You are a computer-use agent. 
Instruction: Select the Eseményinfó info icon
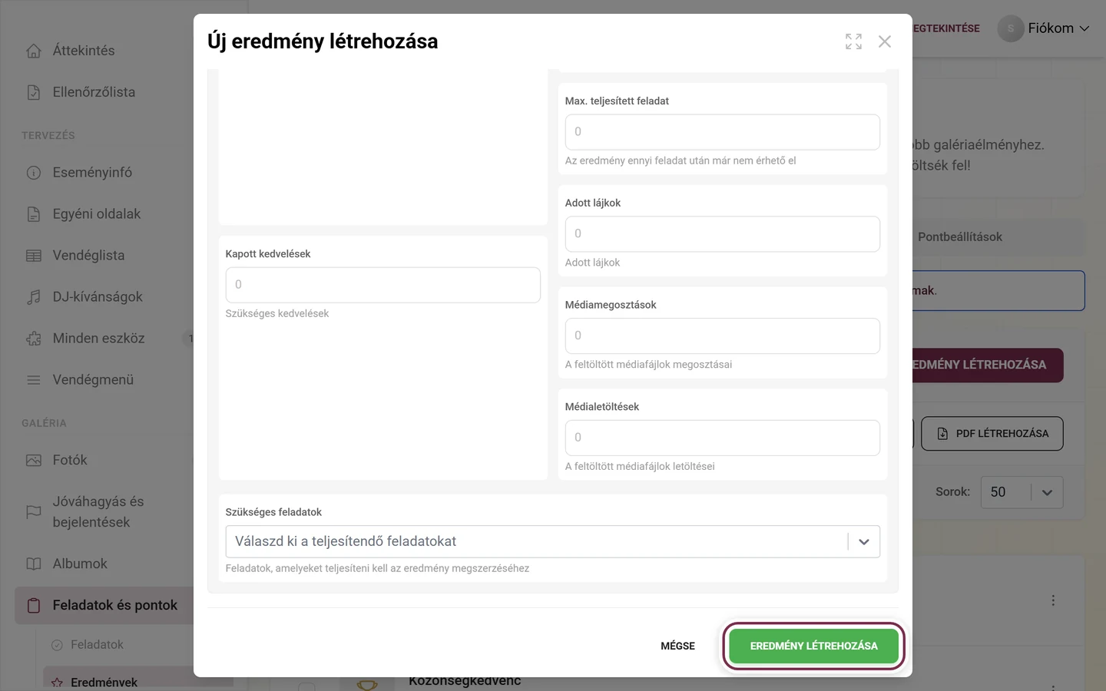click(x=34, y=173)
